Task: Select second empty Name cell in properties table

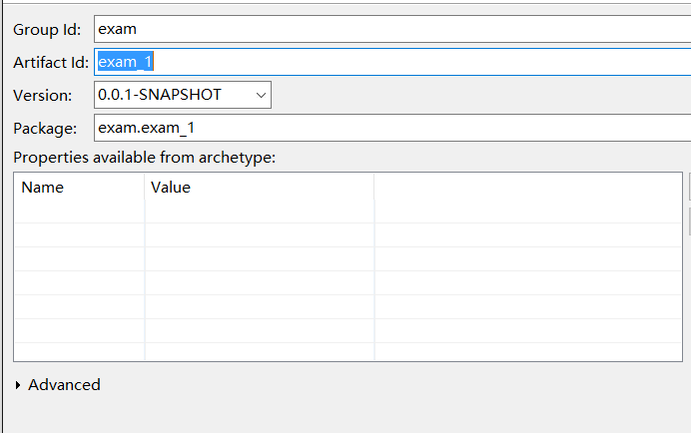Action: [79, 234]
